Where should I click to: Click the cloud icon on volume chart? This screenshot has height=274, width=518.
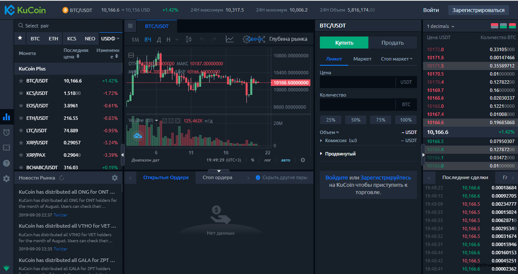[x=138, y=136]
